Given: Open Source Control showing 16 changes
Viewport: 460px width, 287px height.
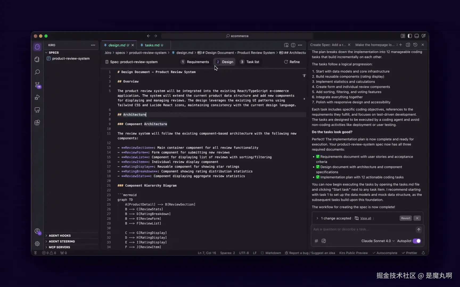Looking at the screenshot, I should (x=37, y=85).
